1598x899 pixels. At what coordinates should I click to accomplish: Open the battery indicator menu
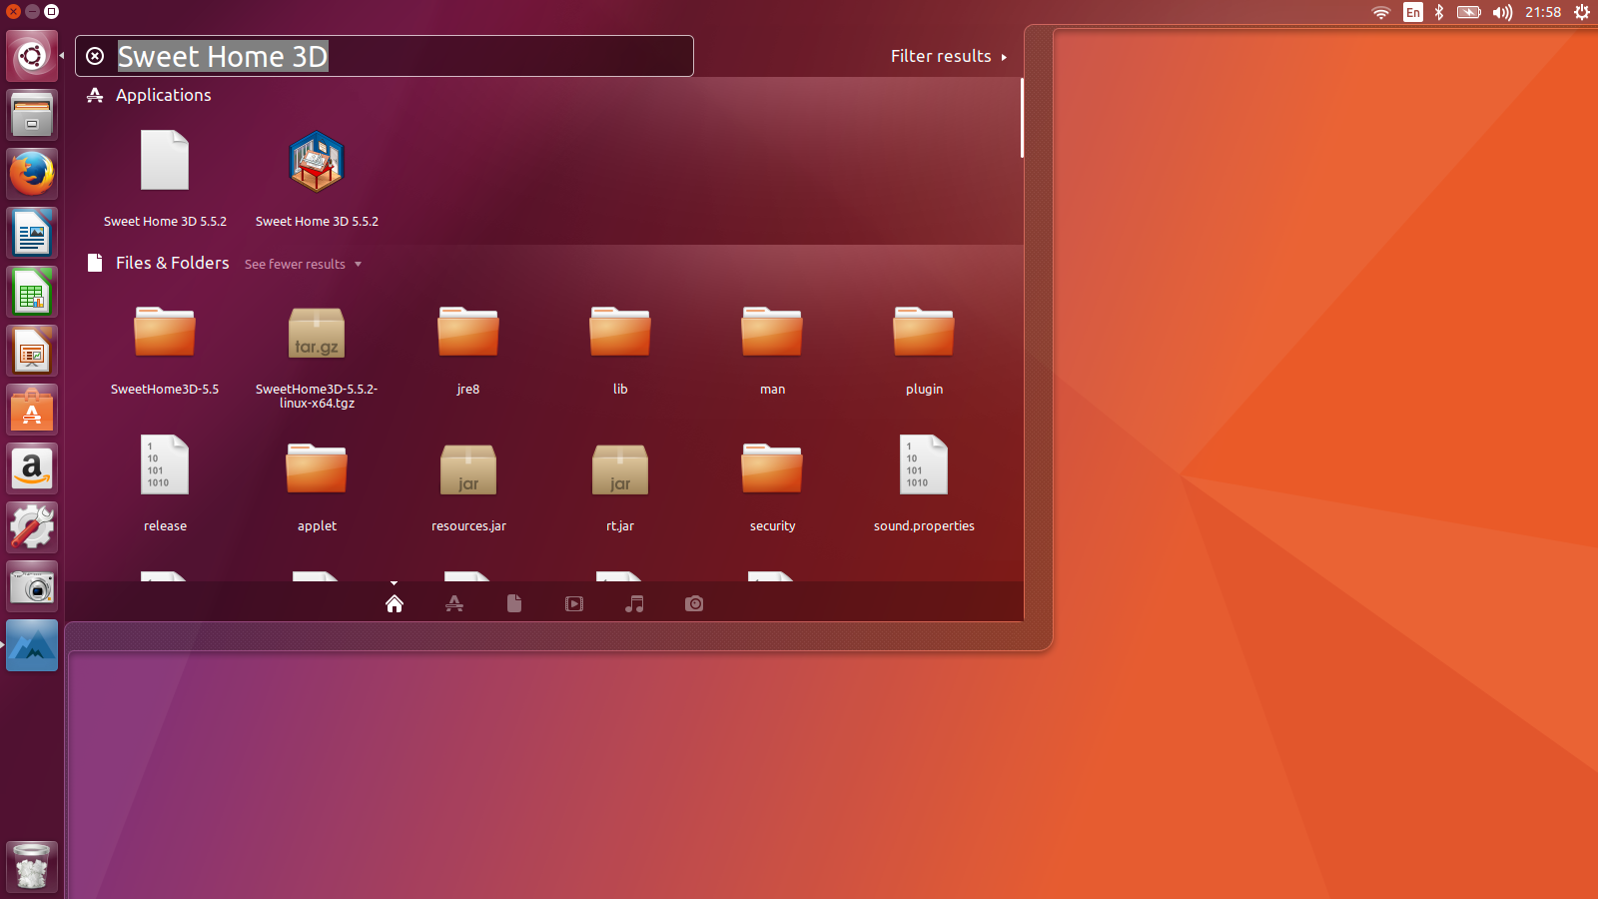pyautogui.click(x=1469, y=12)
